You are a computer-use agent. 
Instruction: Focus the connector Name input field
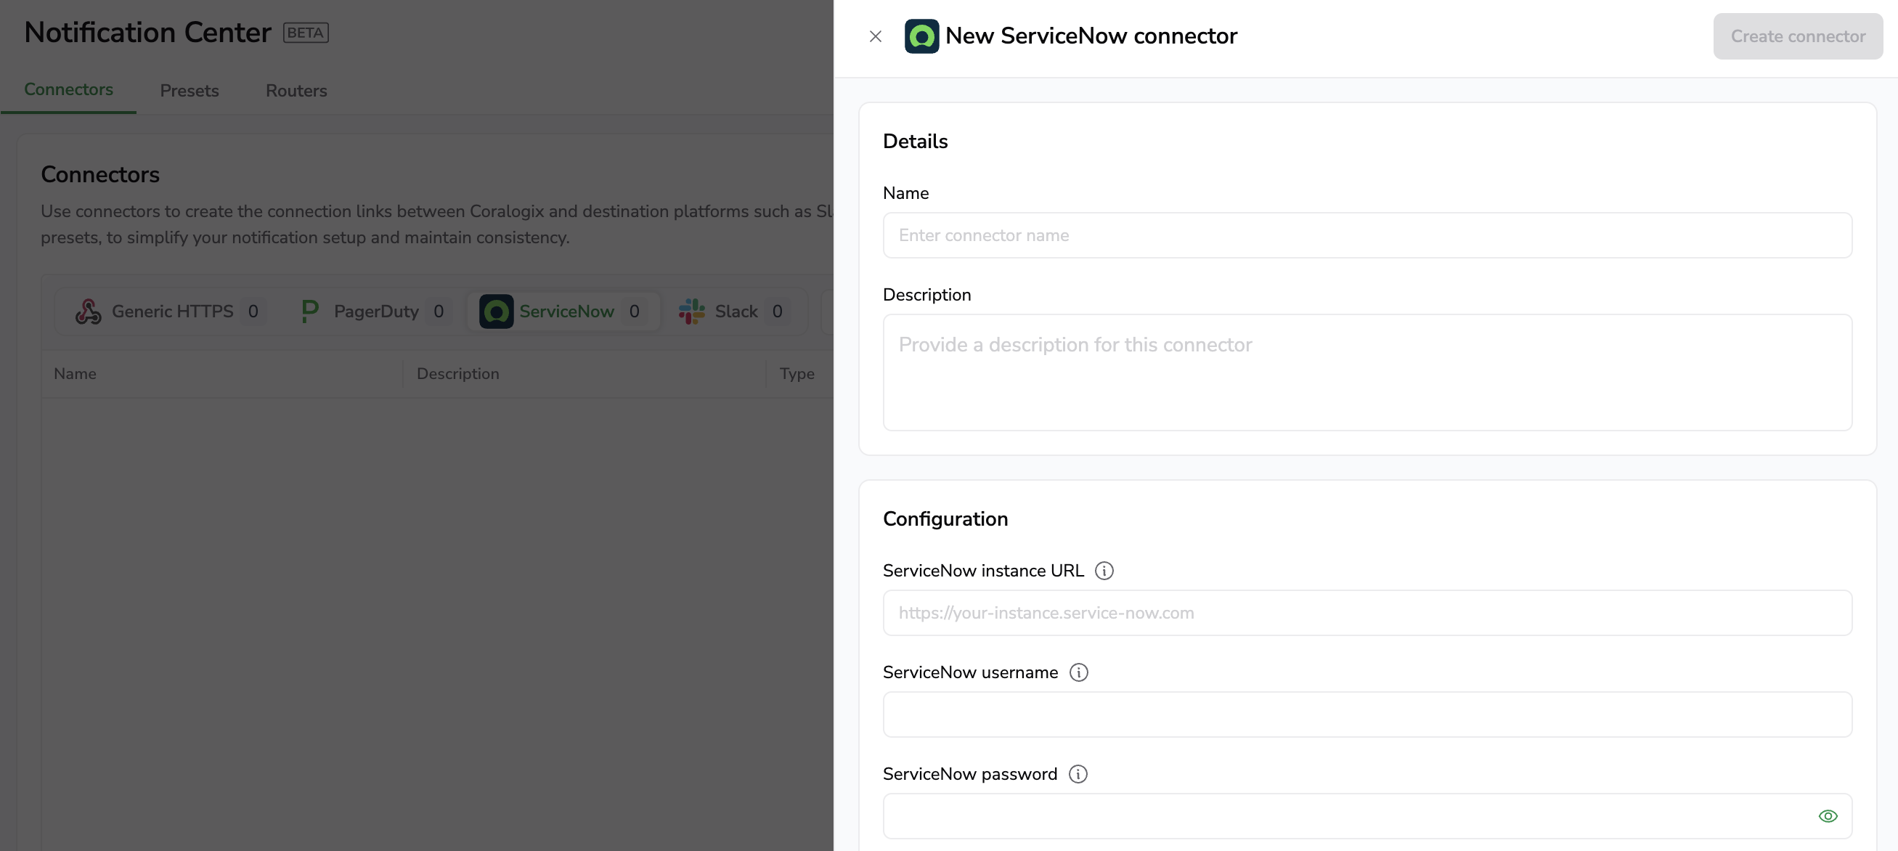[x=1367, y=236]
